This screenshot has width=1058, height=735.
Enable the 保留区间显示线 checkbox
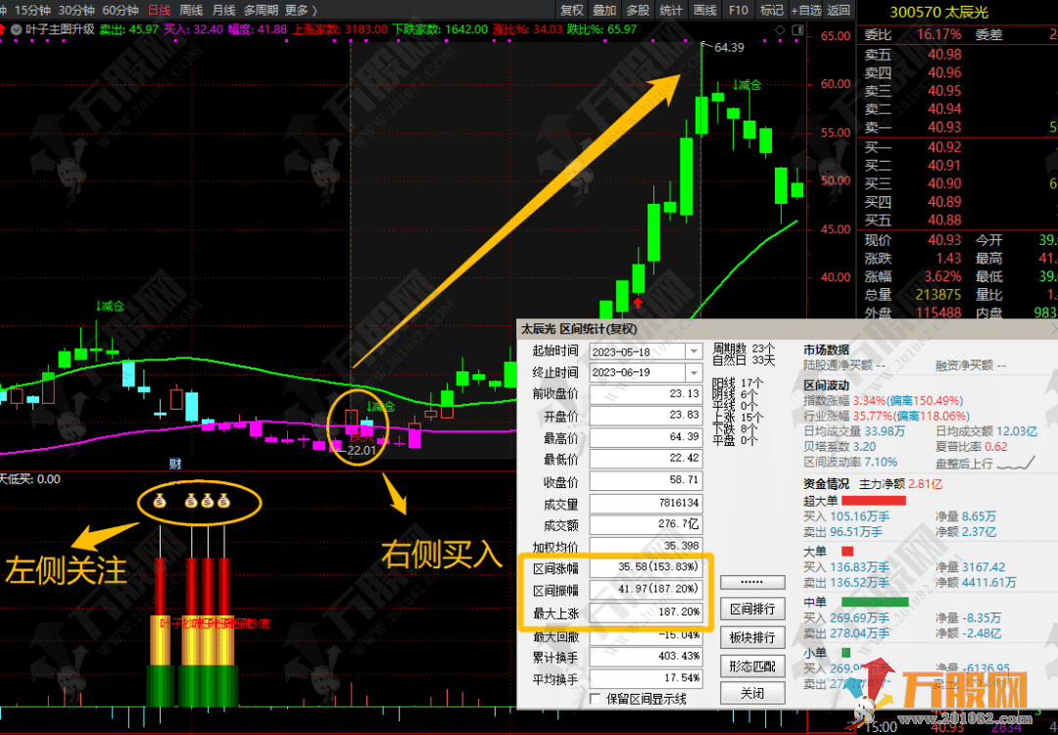596,699
